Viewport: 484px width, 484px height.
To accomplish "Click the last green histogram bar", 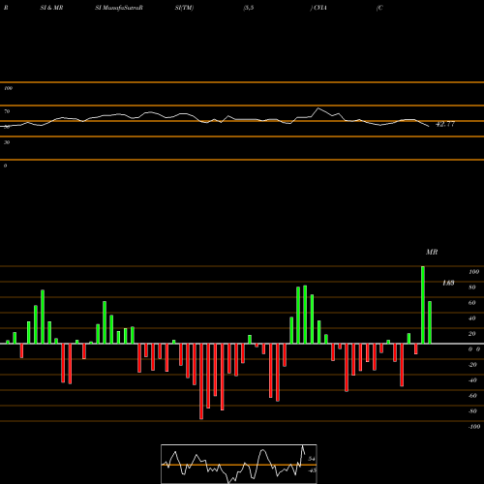I will [430, 322].
